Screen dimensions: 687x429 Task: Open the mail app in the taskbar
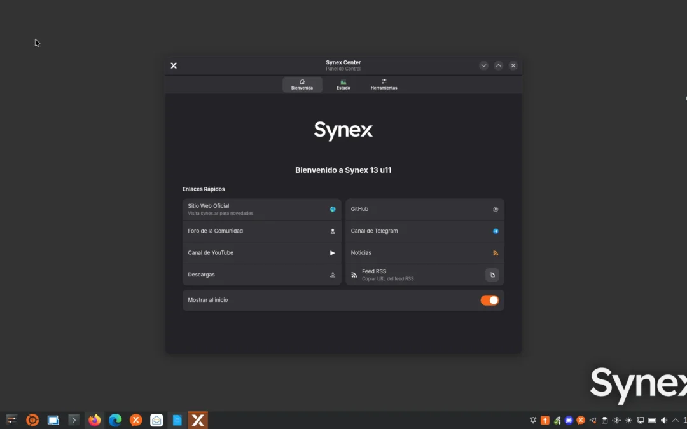[156, 420]
